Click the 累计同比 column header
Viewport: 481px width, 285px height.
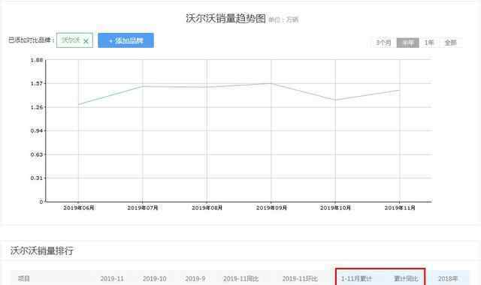(406, 278)
